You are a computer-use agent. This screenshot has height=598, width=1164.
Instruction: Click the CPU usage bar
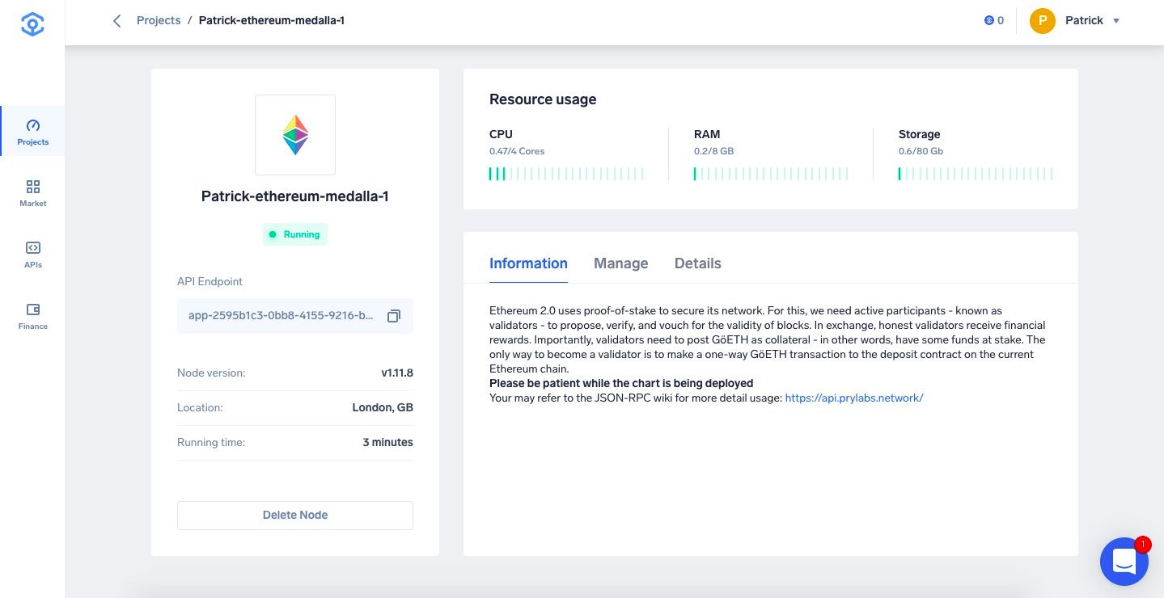(x=566, y=174)
